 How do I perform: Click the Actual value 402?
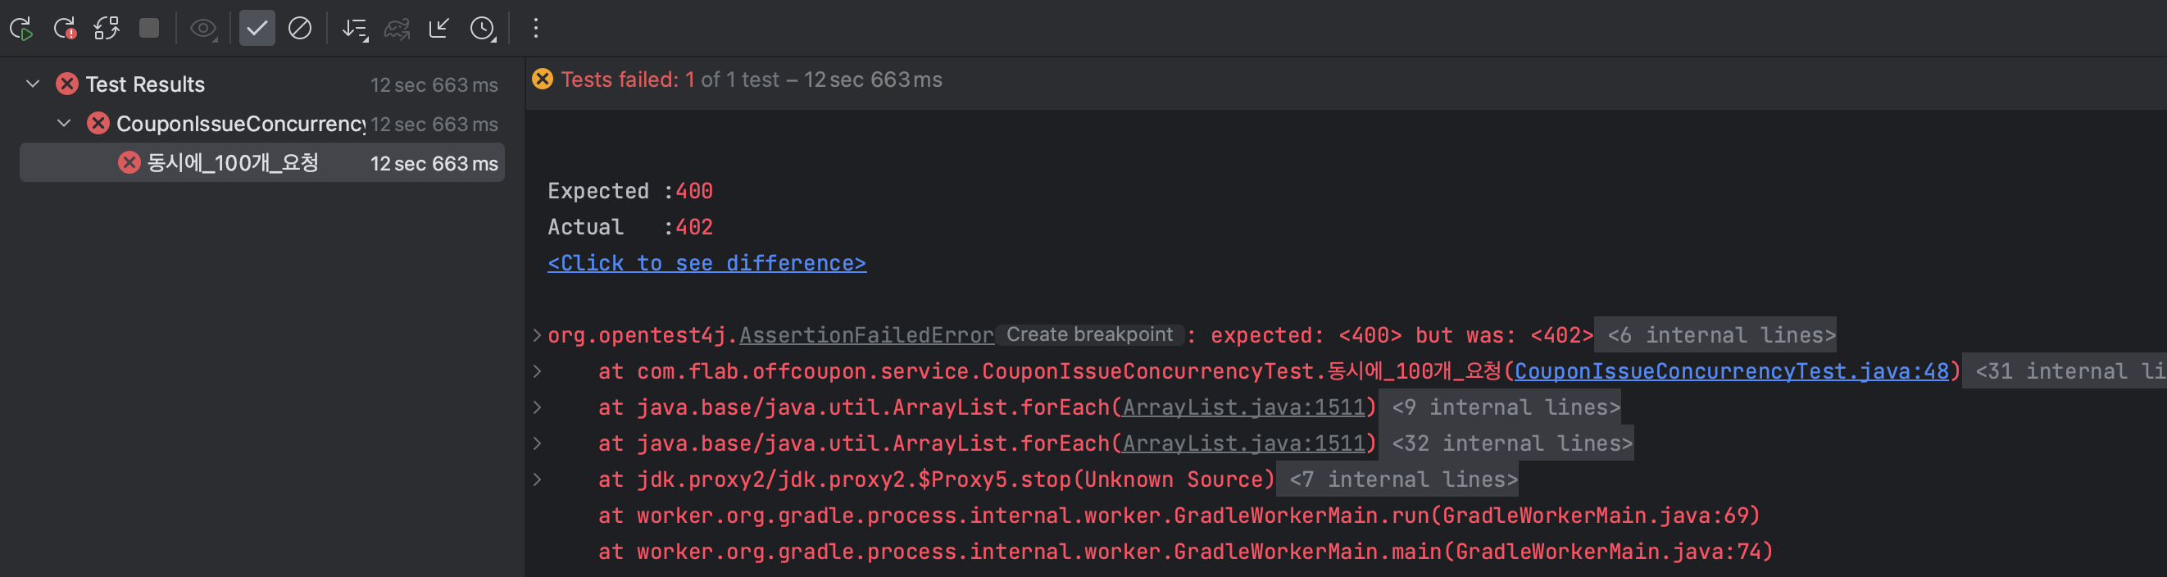pyautogui.click(x=694, y=227)
